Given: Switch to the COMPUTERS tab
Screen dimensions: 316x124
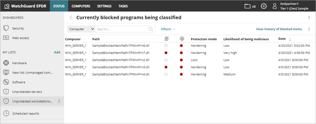Looking at the screenshot, I should [x=81, y=6].
